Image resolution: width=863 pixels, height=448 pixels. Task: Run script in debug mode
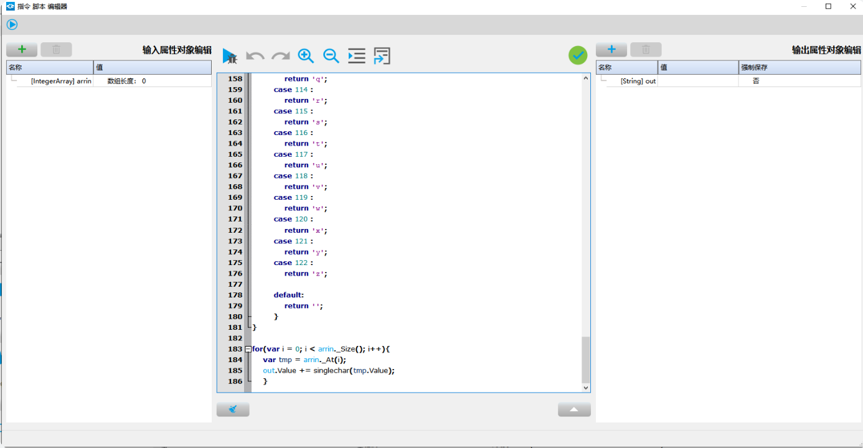tap(230, 56)
